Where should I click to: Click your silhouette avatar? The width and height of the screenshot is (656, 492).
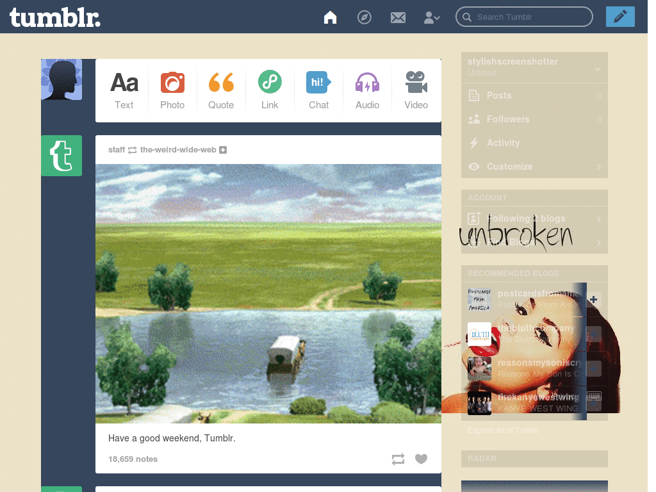point(61,79)
